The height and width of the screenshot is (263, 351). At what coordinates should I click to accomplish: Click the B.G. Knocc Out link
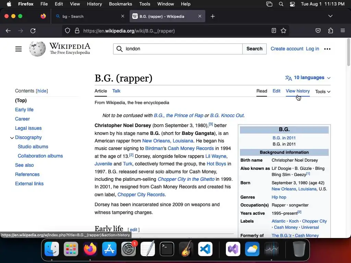coord(227,115)
